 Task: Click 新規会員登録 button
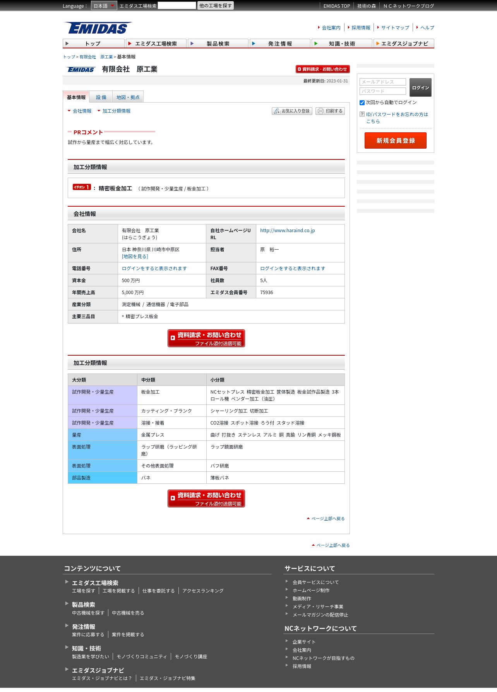[x=396, y=140]
